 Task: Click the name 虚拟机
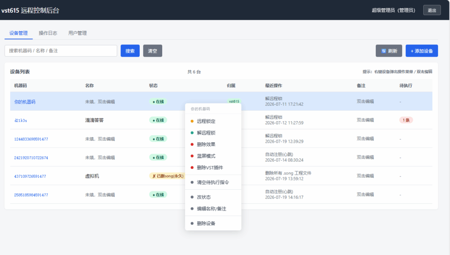tap(92, 176)
